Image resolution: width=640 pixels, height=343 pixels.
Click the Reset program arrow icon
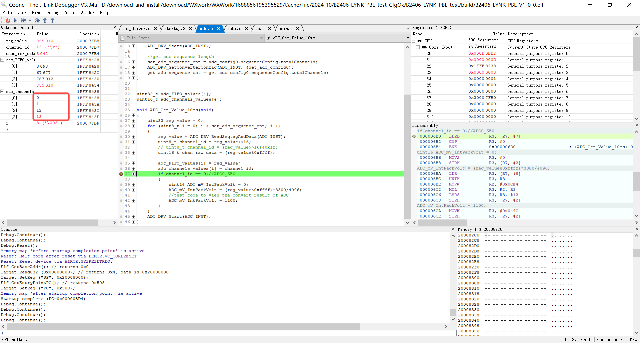[24, 20]
